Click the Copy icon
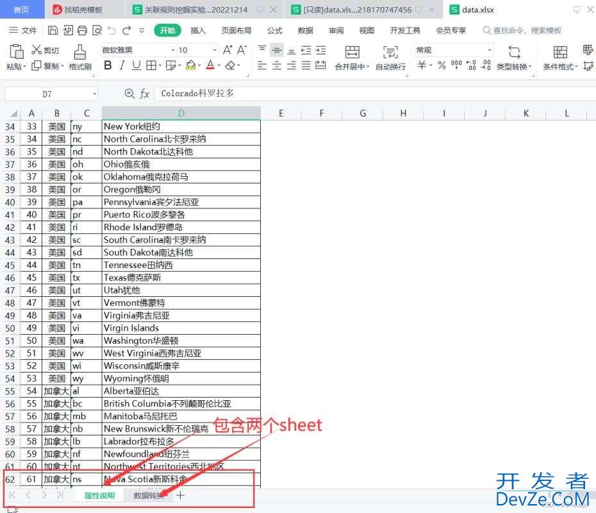 [36, 66]
